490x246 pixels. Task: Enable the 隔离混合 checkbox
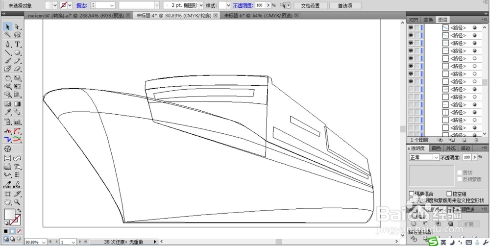412,194
